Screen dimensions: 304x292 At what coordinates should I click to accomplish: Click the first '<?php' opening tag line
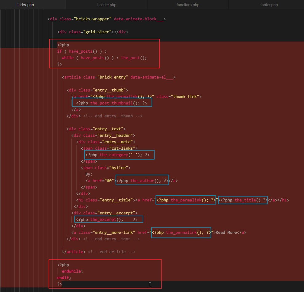click(x=63, y=45)
